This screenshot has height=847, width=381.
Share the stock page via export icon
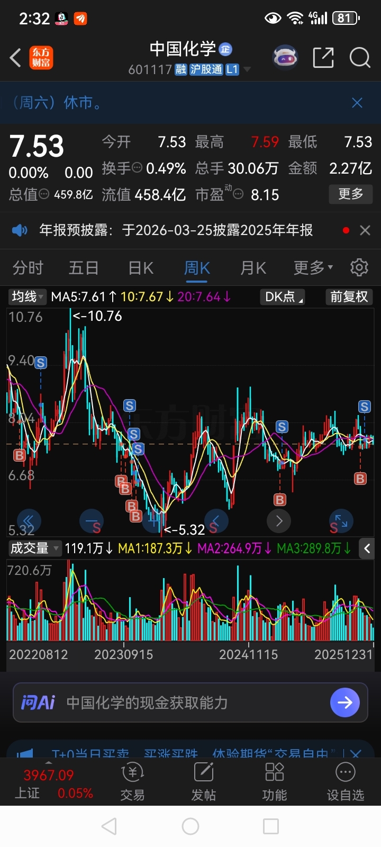(323, 57)
